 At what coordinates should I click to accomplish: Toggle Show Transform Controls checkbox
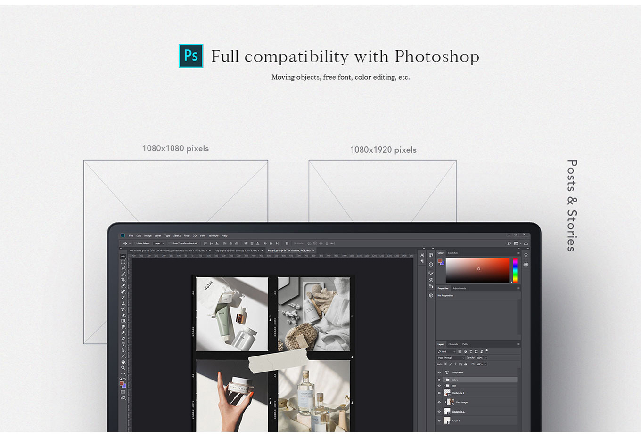coord(170,243)
